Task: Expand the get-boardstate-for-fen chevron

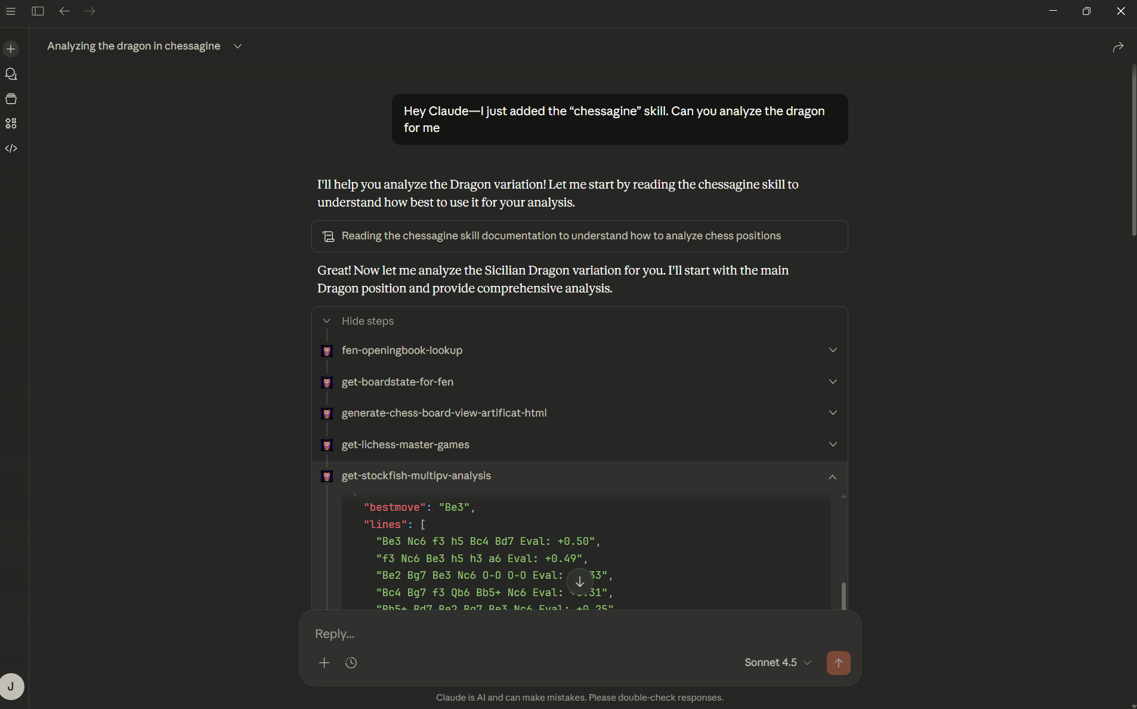Action: 833,382
